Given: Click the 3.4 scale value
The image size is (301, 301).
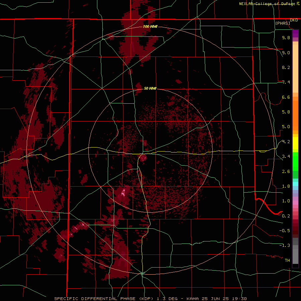Looking at the screenshot, I should (286, 157).
